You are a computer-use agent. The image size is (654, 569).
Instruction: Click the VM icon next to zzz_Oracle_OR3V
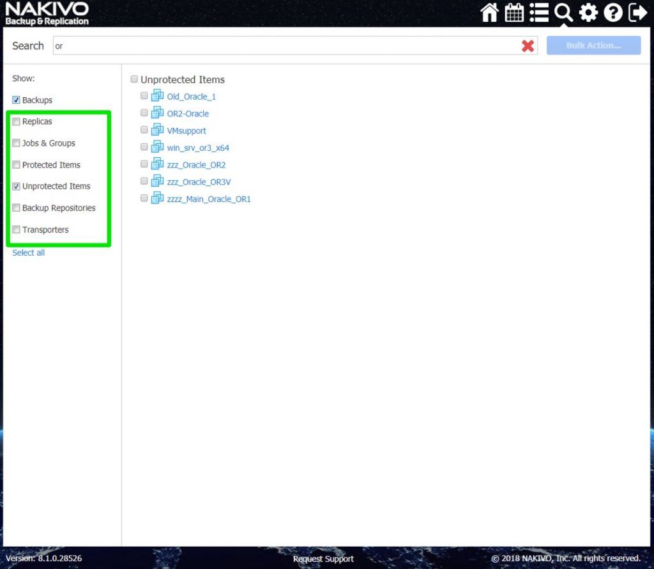(x=157, y=181)
